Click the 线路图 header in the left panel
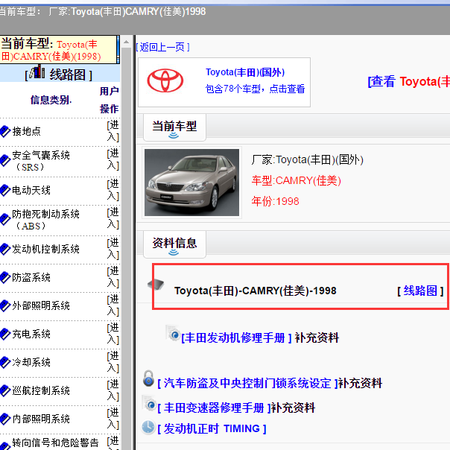Screen dimensions: 450x450 pos(59,74)
